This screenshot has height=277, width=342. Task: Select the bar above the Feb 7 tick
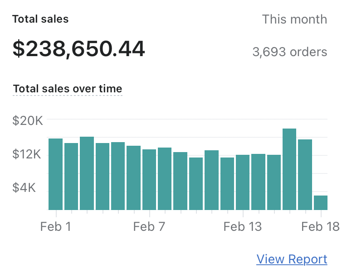point(149,180)
